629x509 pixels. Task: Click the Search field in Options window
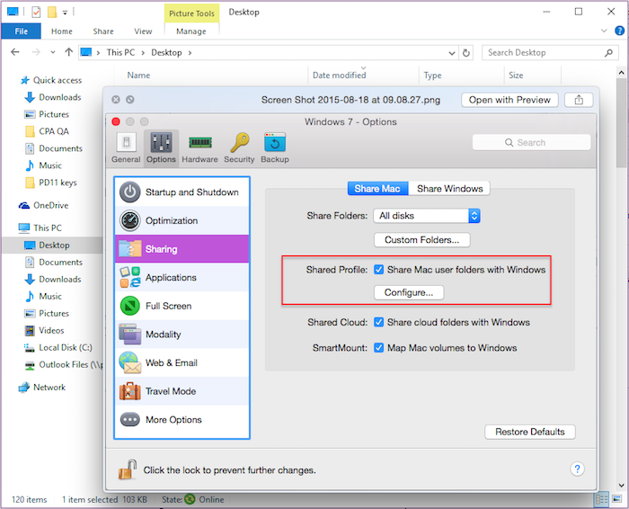coord(531,142)
